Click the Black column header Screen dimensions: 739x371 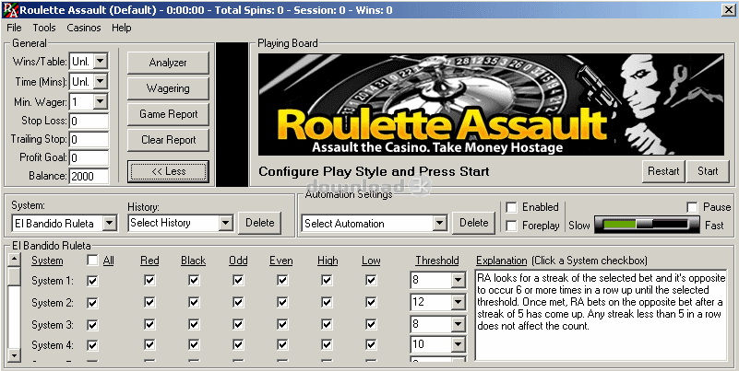(193, 261)
